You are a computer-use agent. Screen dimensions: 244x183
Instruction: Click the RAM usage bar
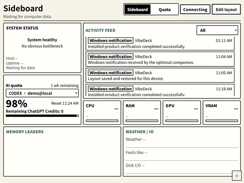(x=142, y=121)
